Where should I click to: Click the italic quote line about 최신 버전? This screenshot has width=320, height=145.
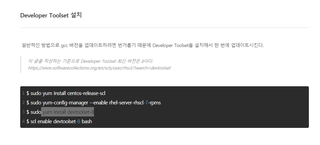click(x=91, y=61)
